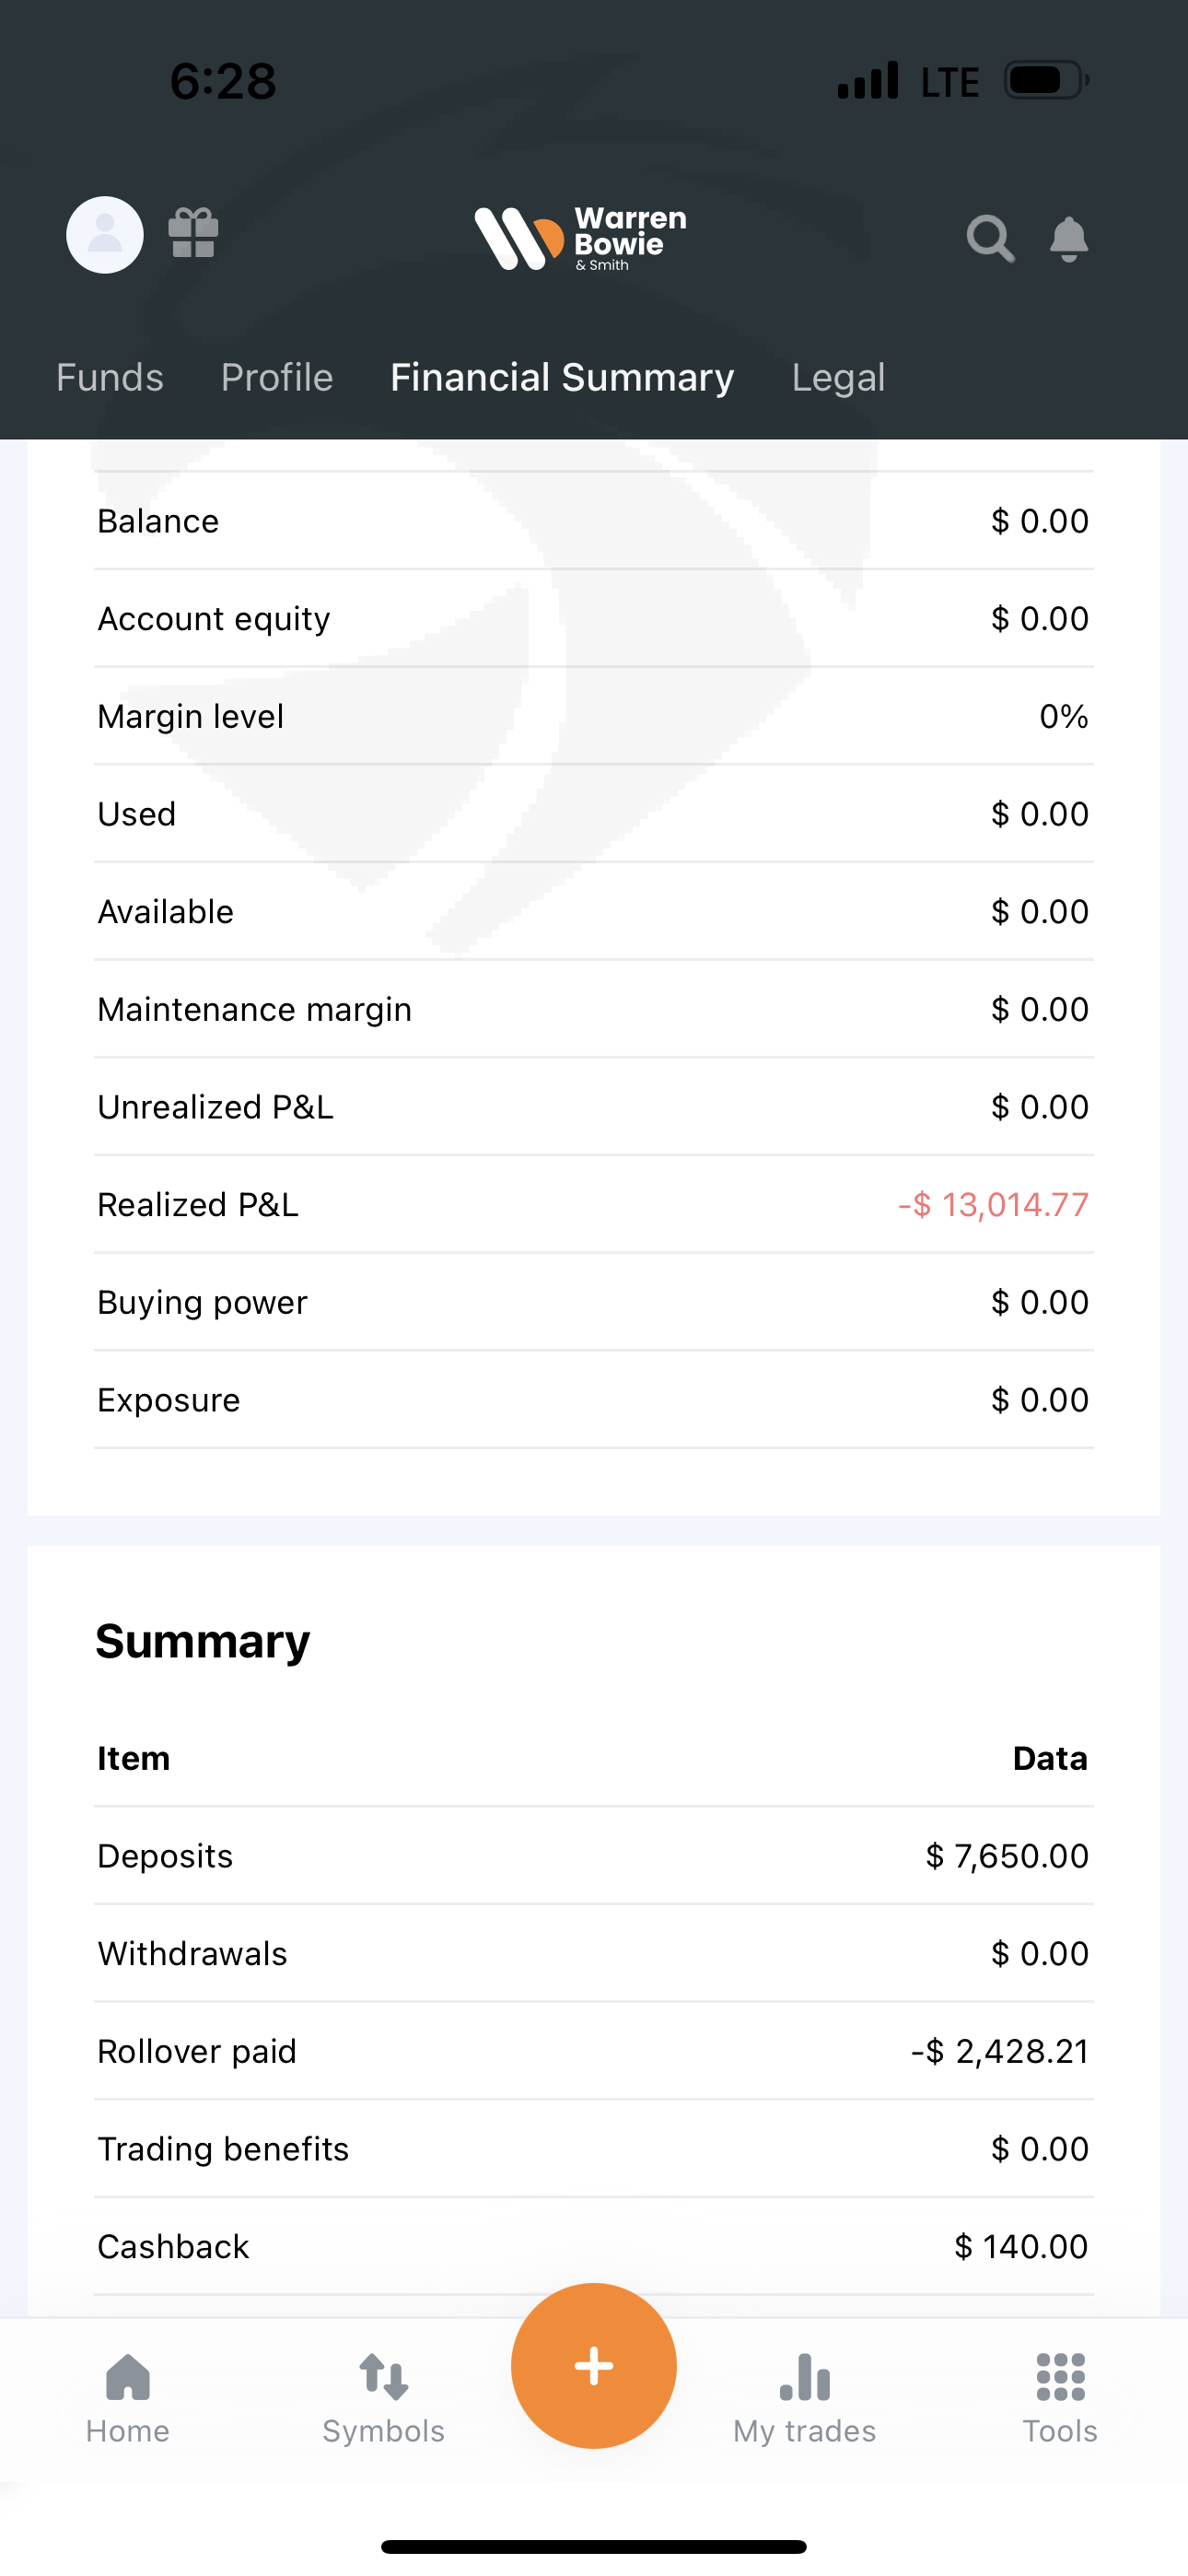Tap the Withdrawals row in Summary

594,1954
